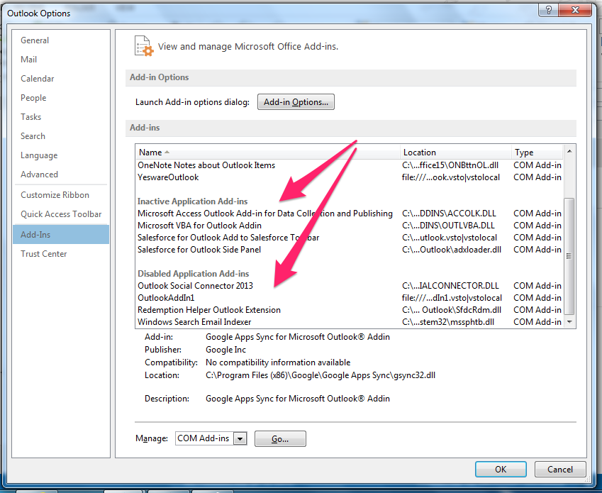This screenshot has width=602, height=493.
Task: Confirm with the OK button
Action: point(501,469)
